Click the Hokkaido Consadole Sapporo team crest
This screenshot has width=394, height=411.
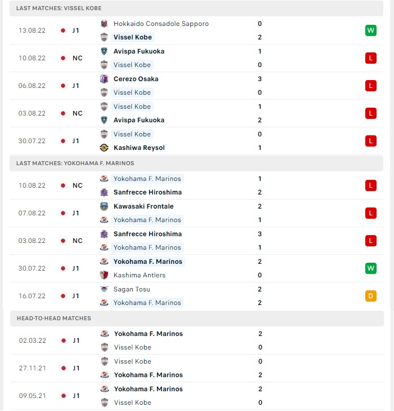pos(104,24)
